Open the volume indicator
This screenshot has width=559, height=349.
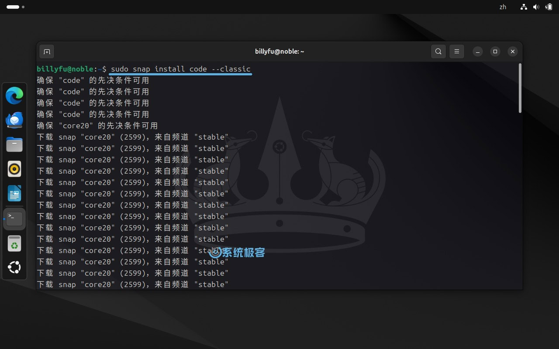(536, 7)
